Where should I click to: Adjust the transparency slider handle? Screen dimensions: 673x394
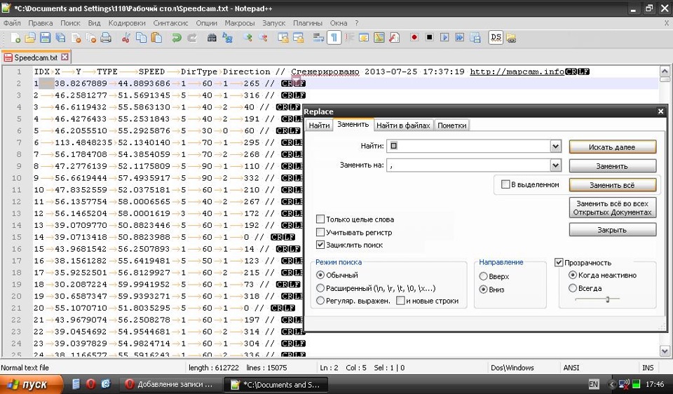[607, 299]
